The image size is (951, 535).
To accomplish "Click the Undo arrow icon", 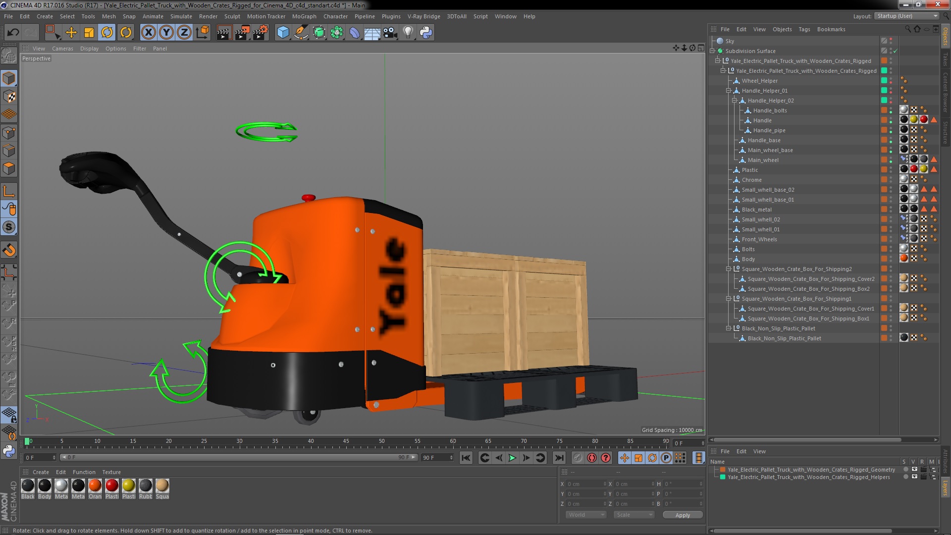I will pos(13,33).
